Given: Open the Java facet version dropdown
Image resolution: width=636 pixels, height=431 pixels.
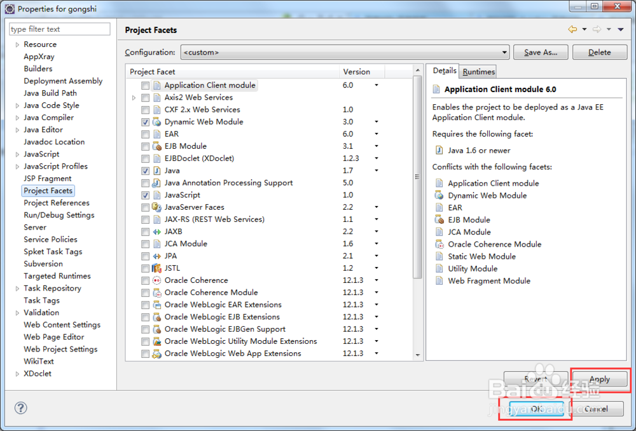Looking at the screenshot, I should click(x=377, y=171).
